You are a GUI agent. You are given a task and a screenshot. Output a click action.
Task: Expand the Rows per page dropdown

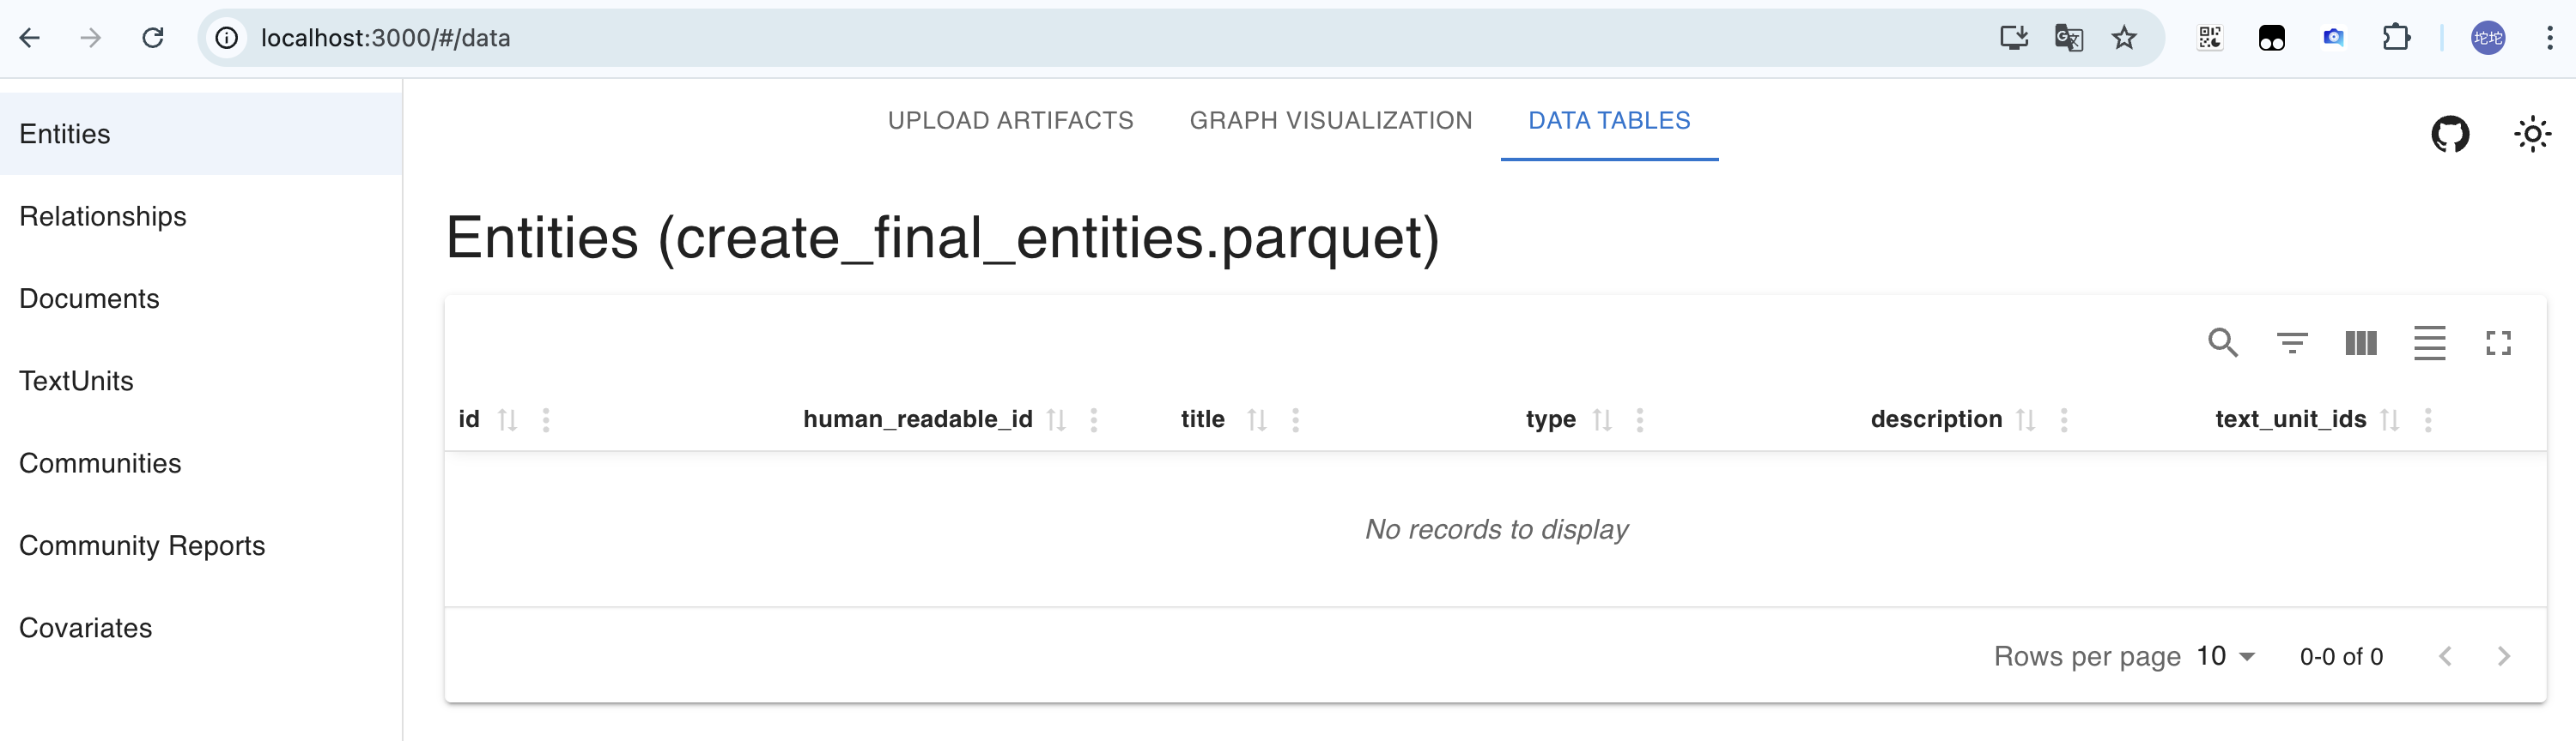pyautogui.click(x=2226, y=656)
